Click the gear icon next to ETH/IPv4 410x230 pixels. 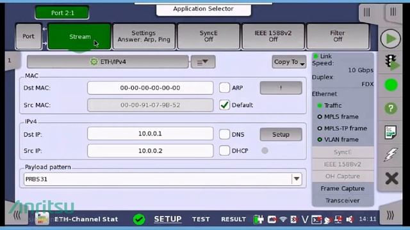[94, 62]
